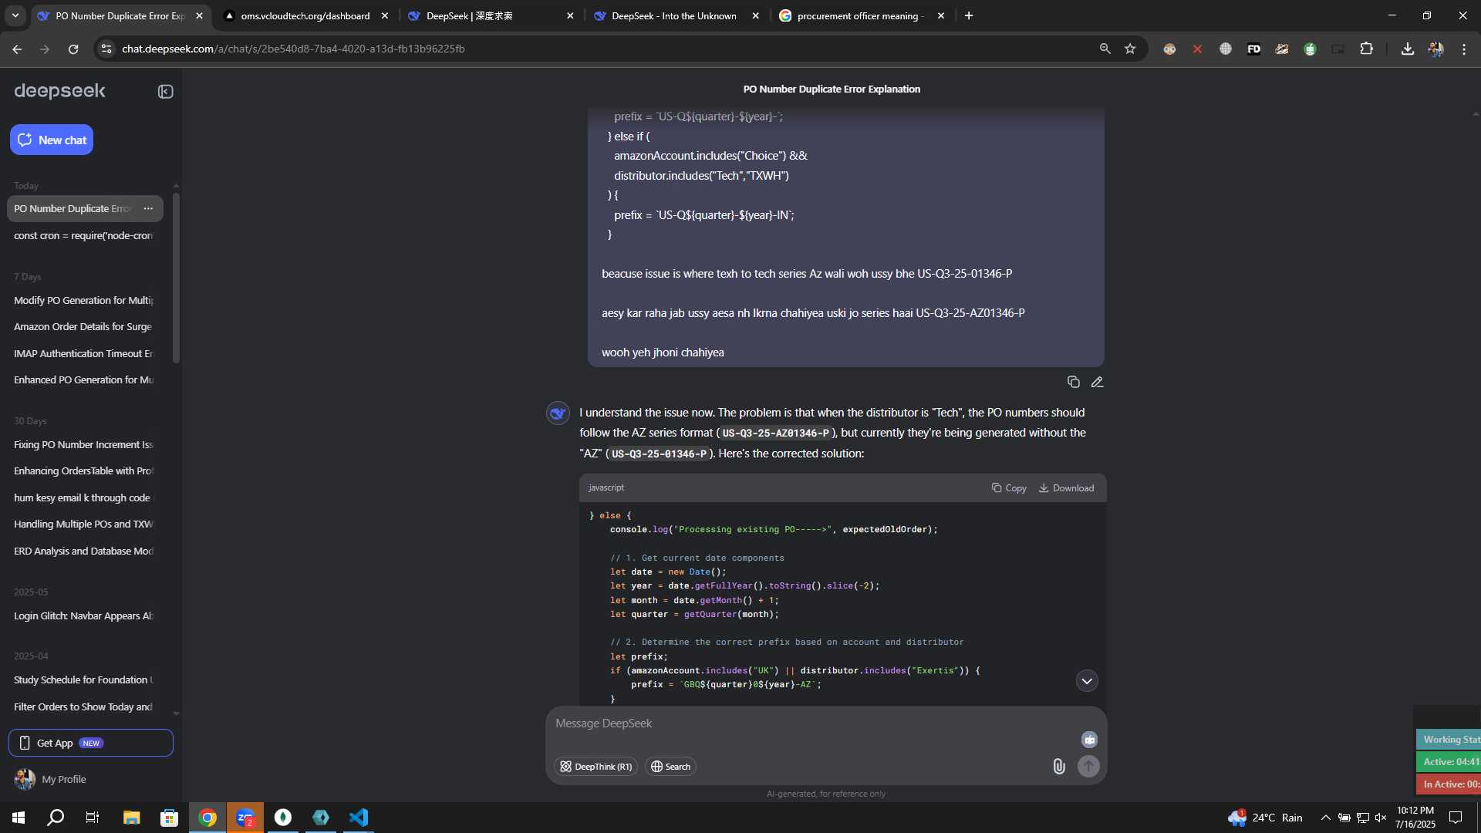Open 'hum kesy email k through code' chat

tap(85, 497)
